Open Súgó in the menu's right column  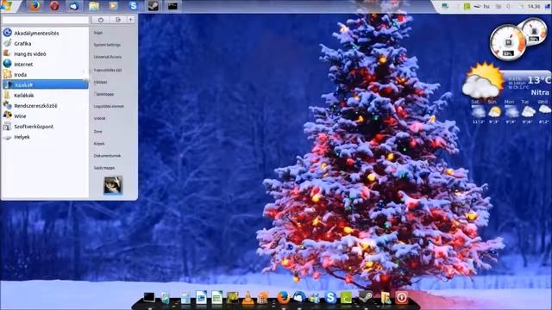(x=98, y=33)
